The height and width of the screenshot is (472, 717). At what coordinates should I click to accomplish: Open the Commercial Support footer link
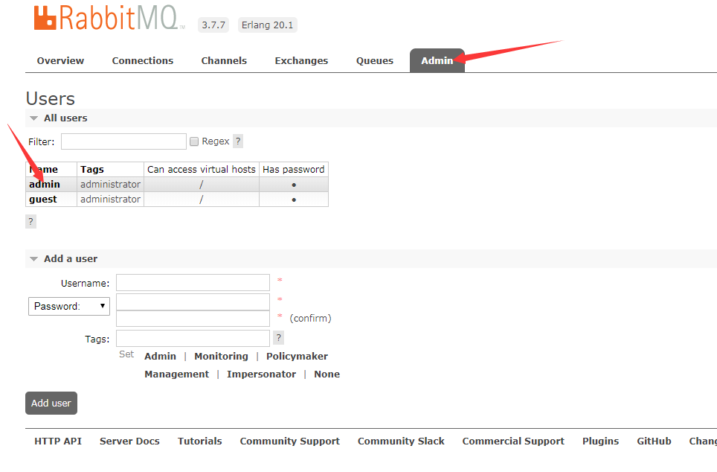point(513,441)
